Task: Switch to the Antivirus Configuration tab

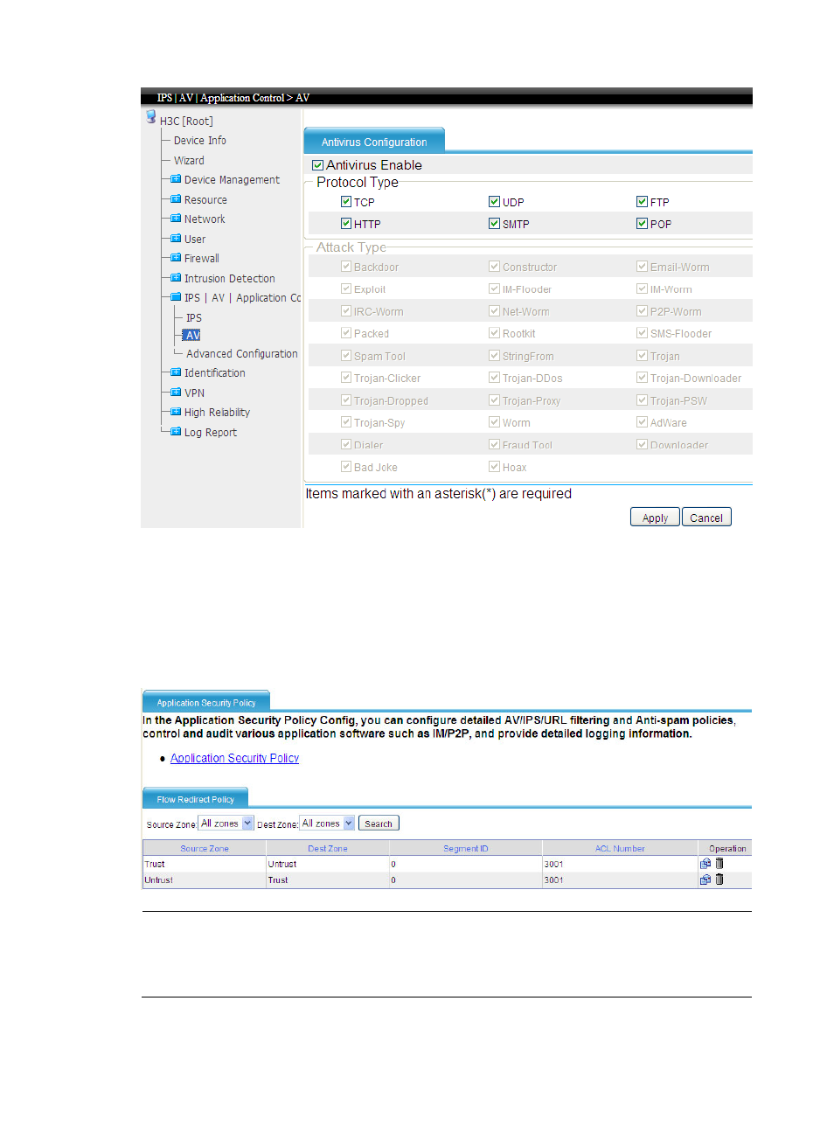Action: click(x=374, y=142)
